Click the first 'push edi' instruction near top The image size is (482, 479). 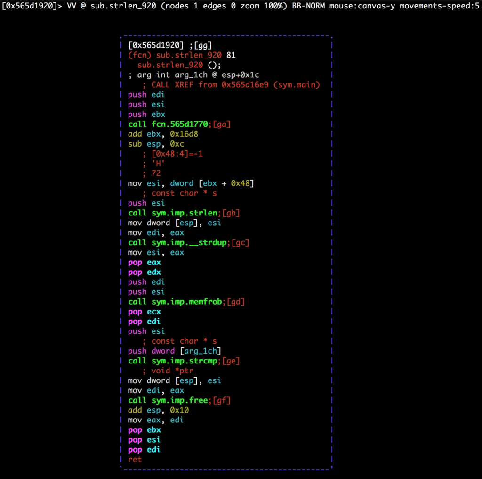click(x=146, y=94)
